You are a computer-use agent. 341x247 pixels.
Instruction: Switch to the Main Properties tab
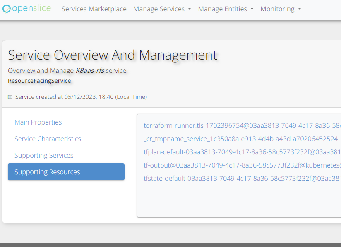click(38, 122)
